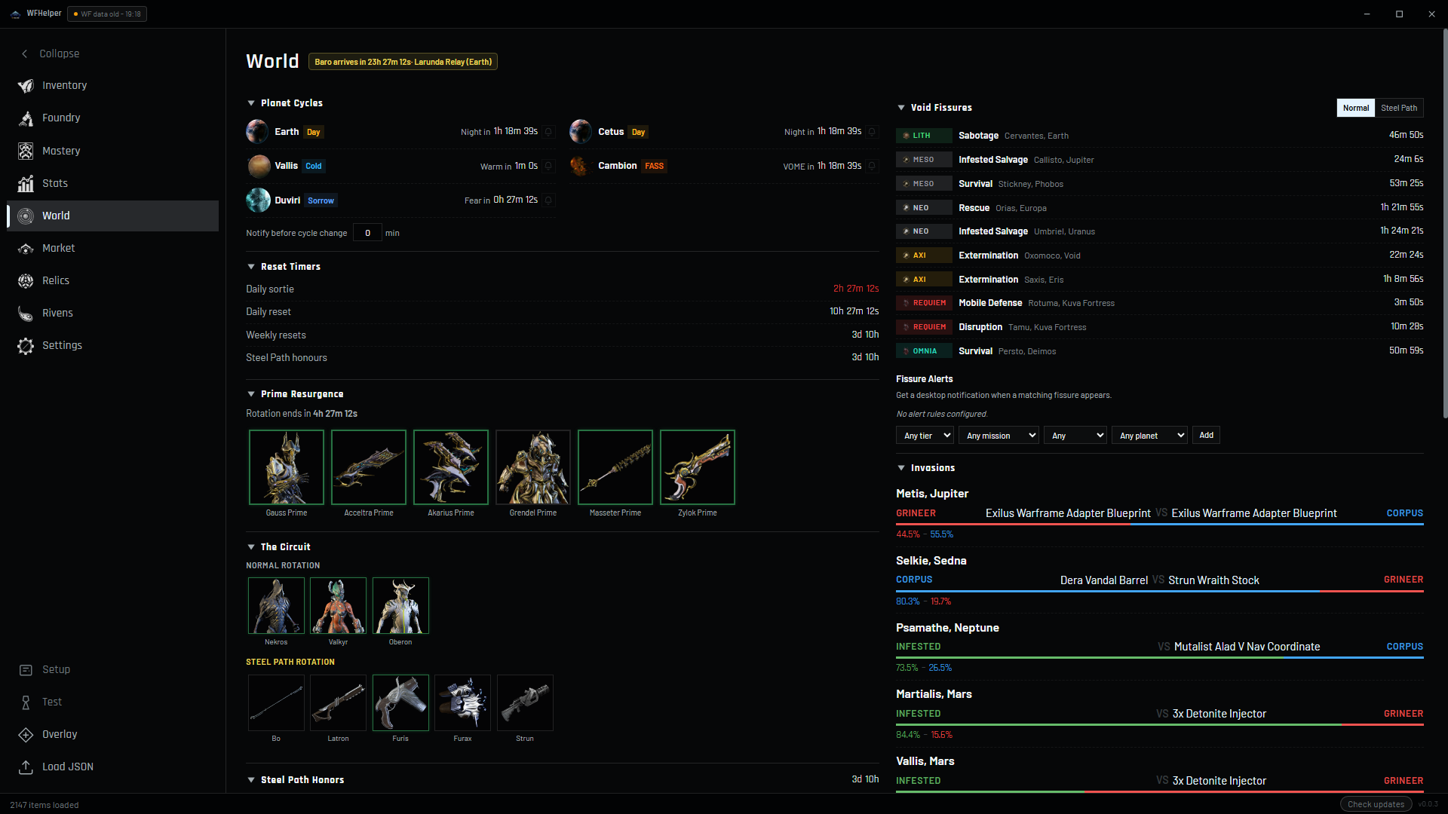Open the Relics sidebar icon
This screenshot has width=1448, height=814.
coord(26,280)
